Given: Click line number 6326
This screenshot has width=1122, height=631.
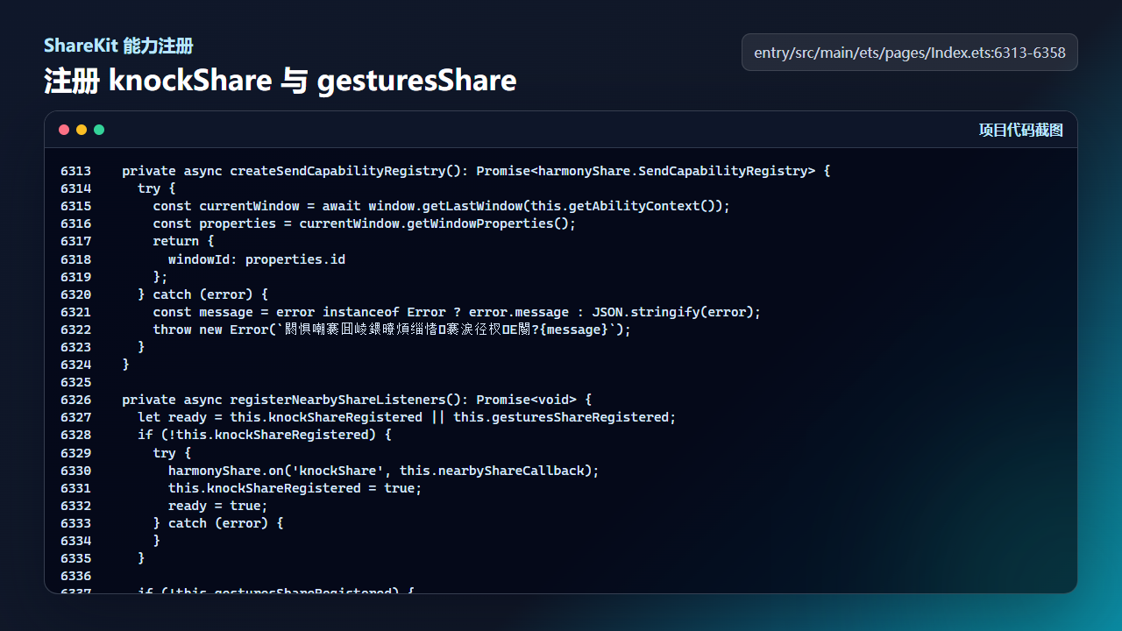Looking at the screenshot, I should 75,400.
